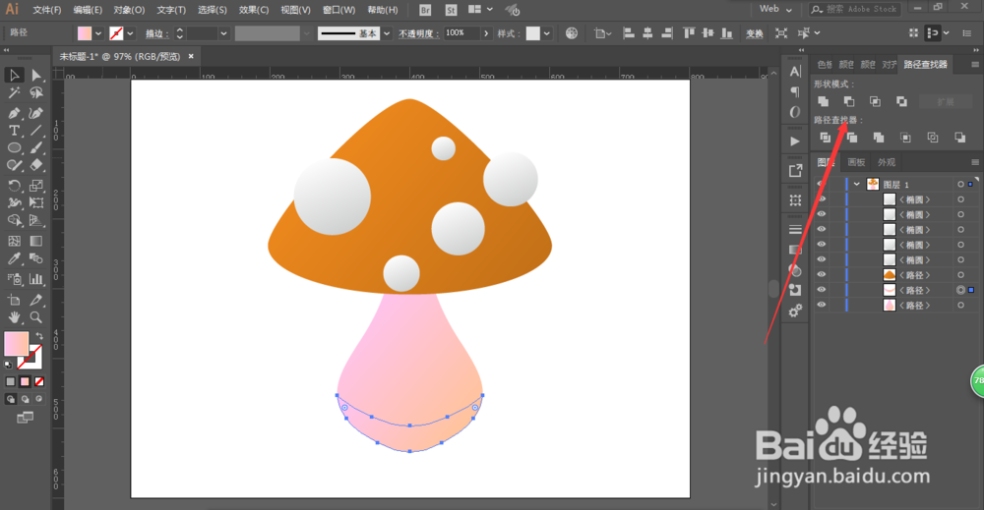Open the Web workspace switcher
This screenshot has width=984, height=510.
tap(775, 9)
